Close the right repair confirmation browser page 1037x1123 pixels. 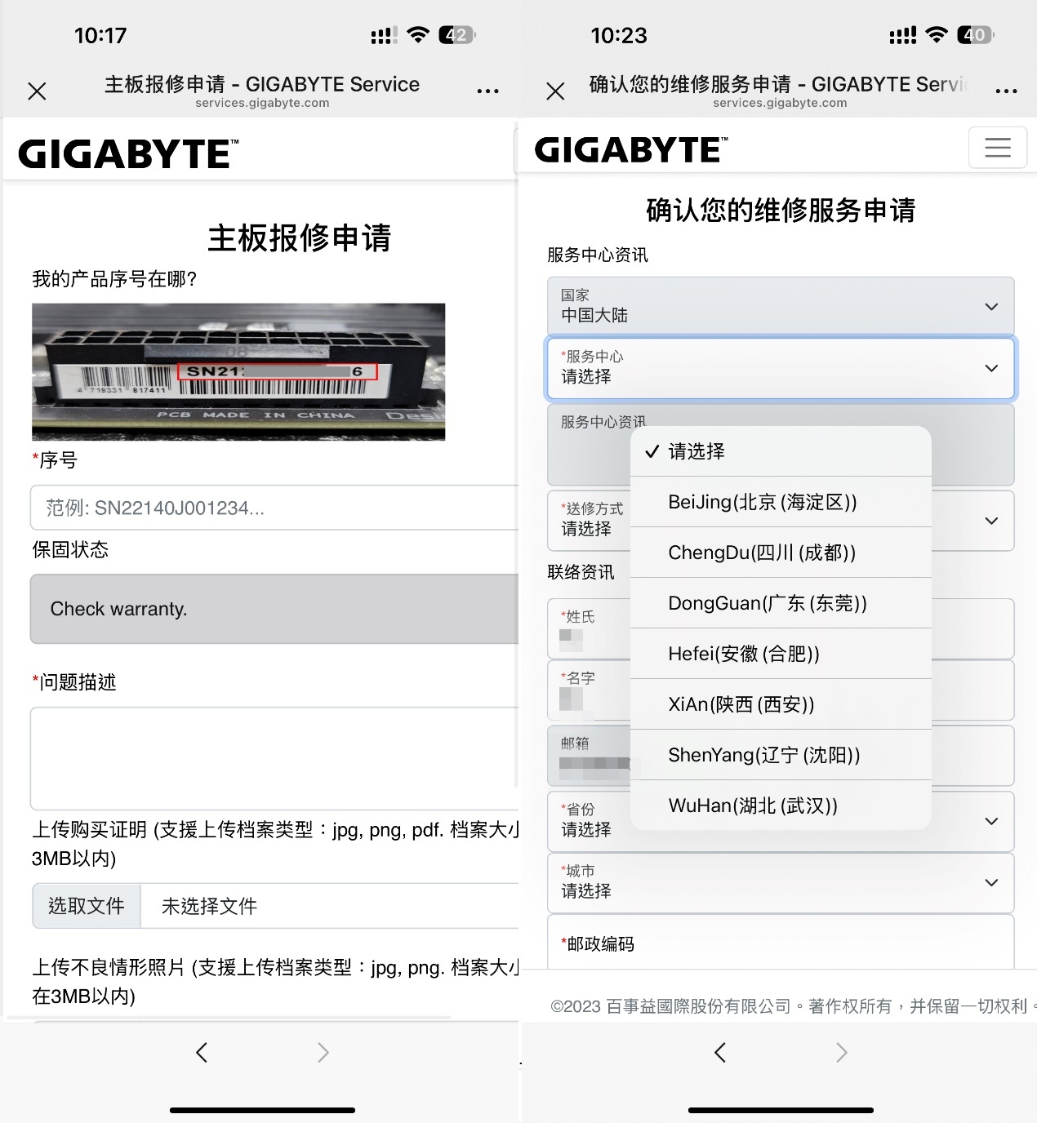coord(555,91)
